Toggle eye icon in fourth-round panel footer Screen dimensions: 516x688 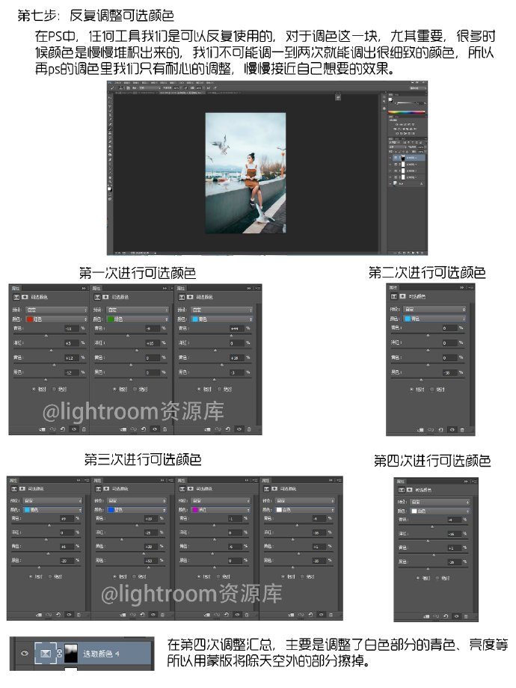tap(456, 616)
